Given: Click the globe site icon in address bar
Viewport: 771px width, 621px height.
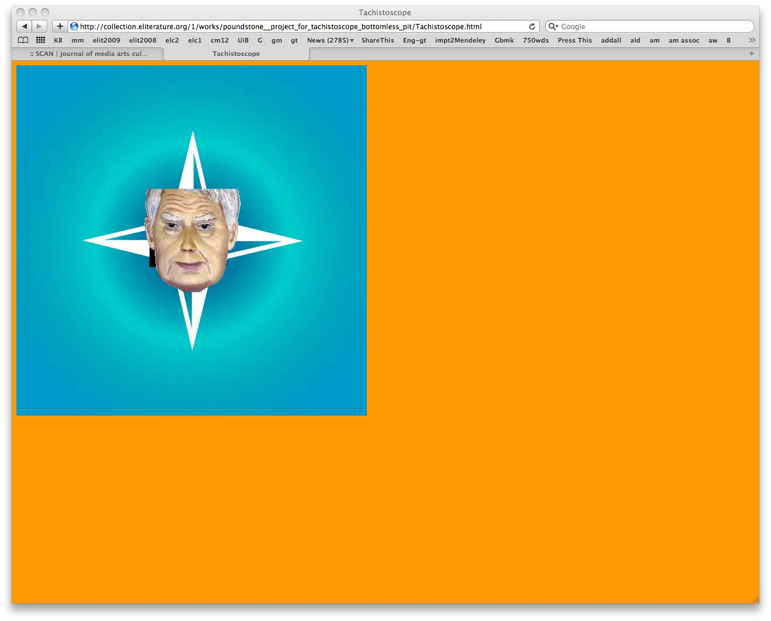Looking at the screenshot, I should (x=74, y=26).
